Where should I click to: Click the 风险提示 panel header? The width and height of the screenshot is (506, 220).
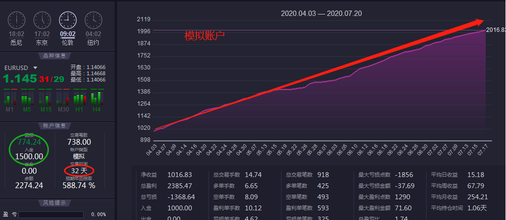[x=55, y=203]
